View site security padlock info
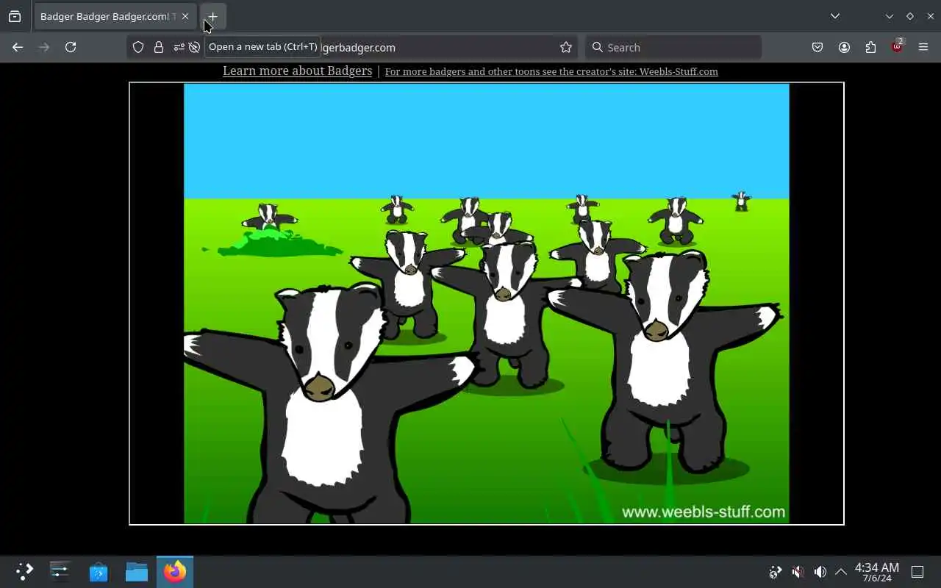 [x=159, y=47]
